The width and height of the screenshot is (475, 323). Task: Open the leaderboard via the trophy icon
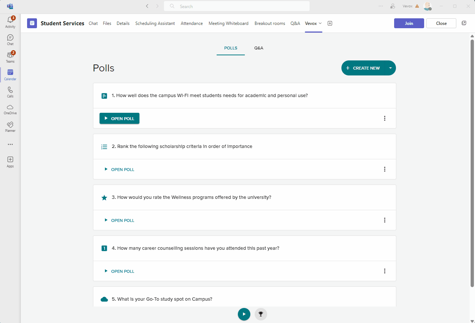tap(261, 314)
